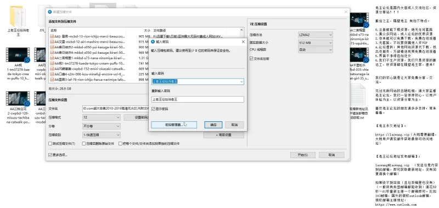Click file icon of mcbd-12 row
The image size is (439, 208).
pyautogui.click(x=52, y=42)
